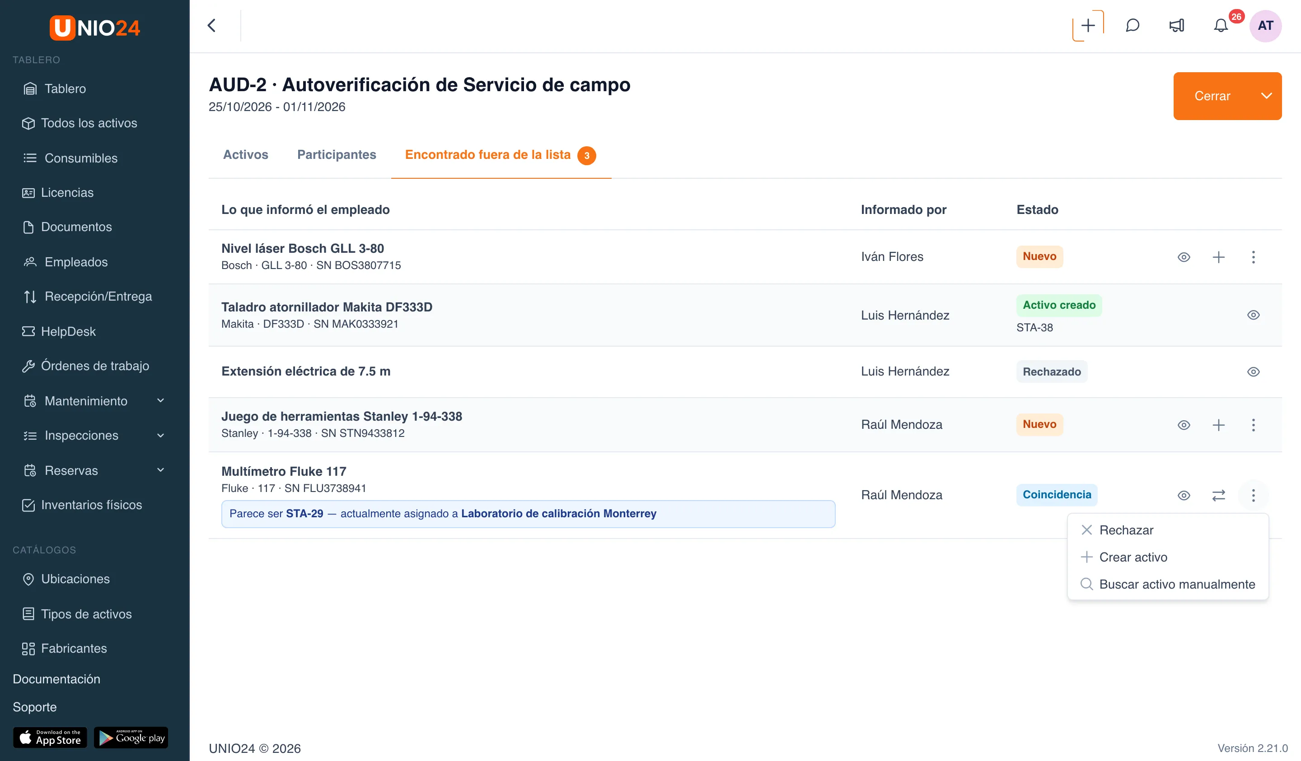
Task: Click the plus add icon in top bar
Action: [1088, 25]
